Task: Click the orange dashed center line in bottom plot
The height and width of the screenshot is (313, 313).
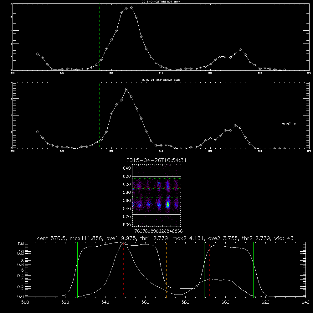Action: point(166,269)
